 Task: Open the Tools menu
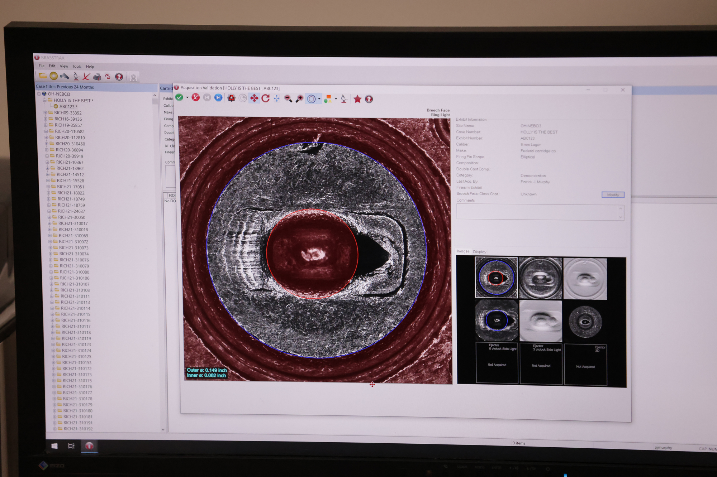click(77, 66)
